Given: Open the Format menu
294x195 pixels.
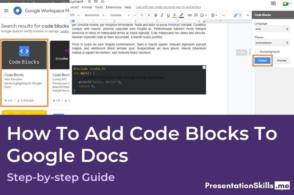Looking at the screenshot, I should click(87, 7).
